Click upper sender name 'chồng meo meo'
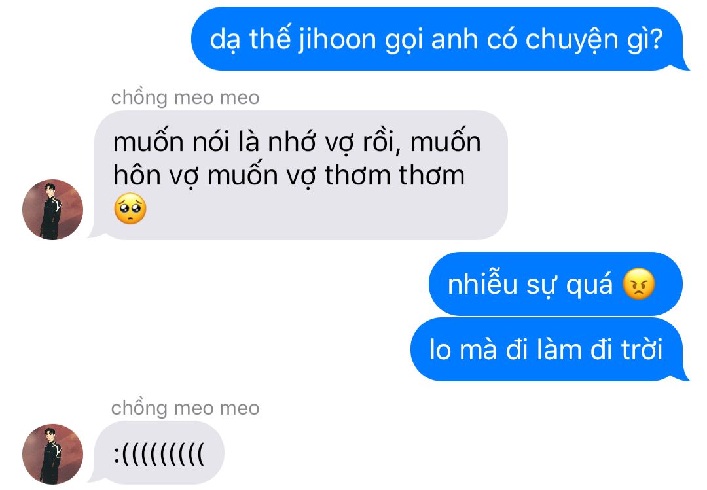707x490 pixels. [185, 97]
